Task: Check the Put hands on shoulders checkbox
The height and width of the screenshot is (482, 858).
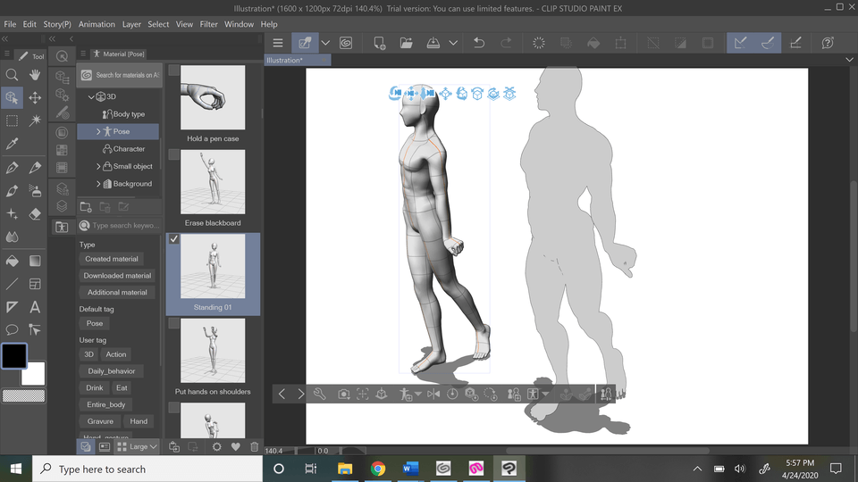Action: (174, 323)
